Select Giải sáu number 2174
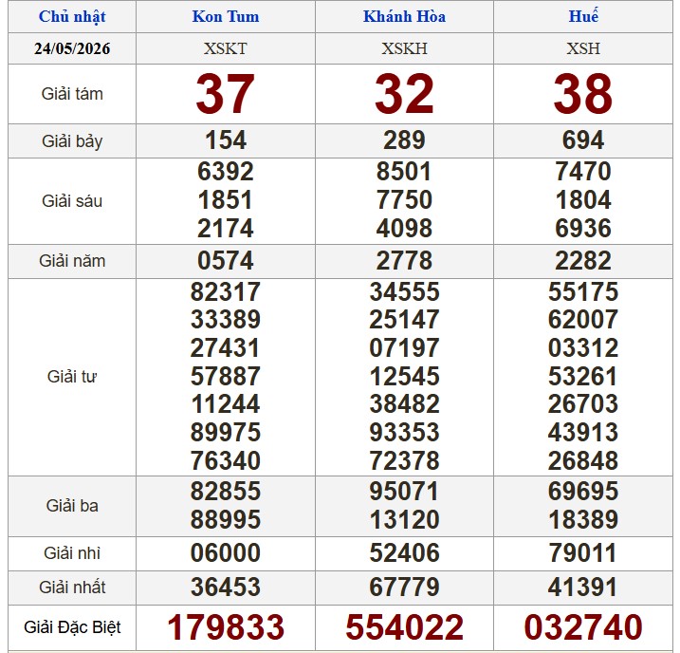 pyautogui.click(x=226, y=228)
